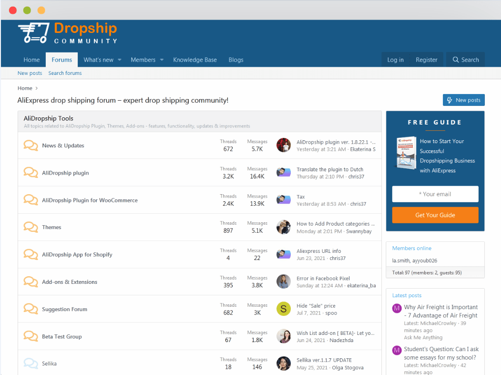Click ekaterina_ba avatar in Add-ons row
Viewport: 501px width, 375px height.
(x=284, y=281)
